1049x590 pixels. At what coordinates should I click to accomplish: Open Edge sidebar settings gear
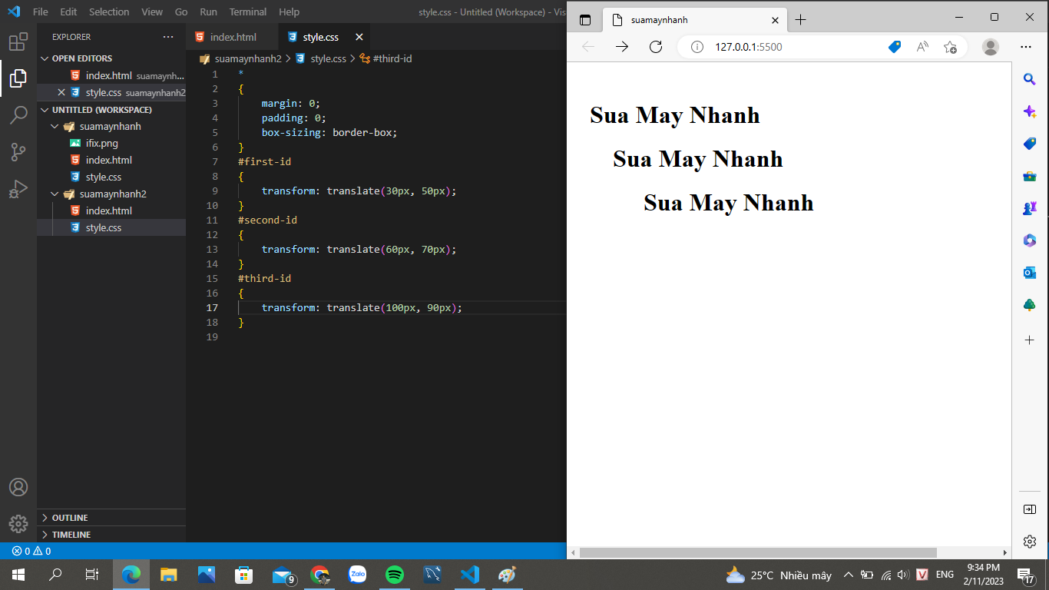click(1030, 542)
